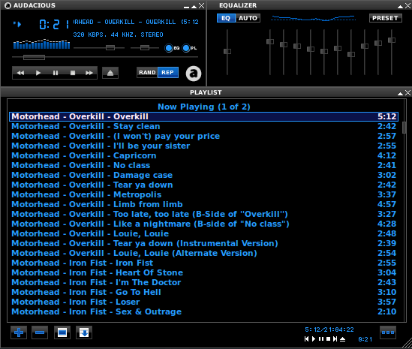The height and width of the screenshot is (349, 412).
Task: Select track (I won't) pay your price
Action: [203, 136]
